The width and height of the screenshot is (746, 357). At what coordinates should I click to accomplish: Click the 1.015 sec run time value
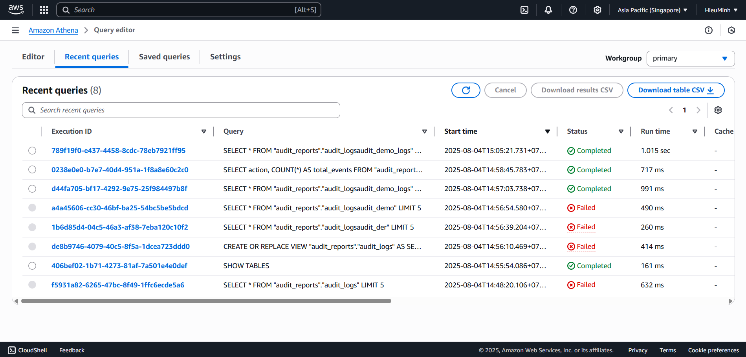point(656,151)
